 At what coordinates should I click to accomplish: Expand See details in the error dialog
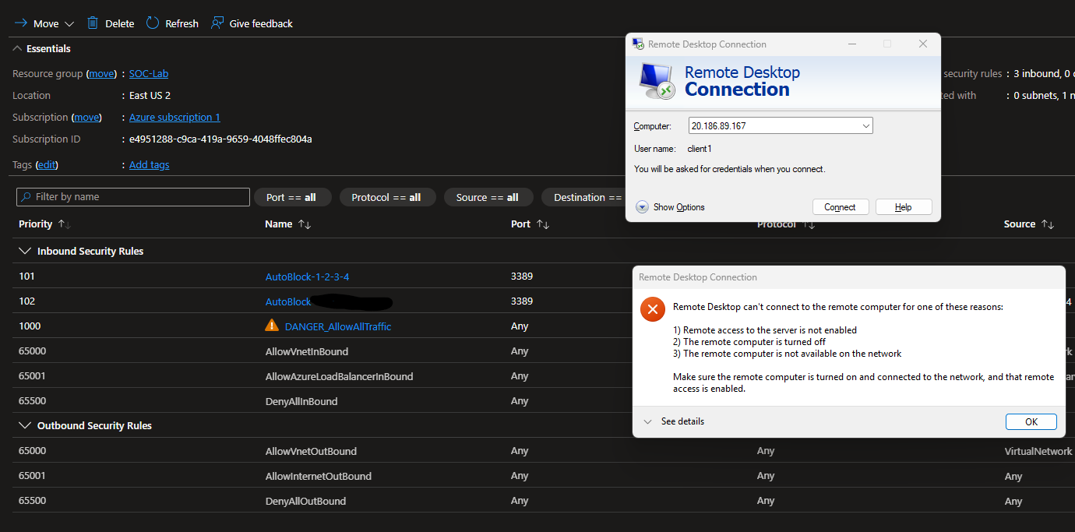click(647, 421)
